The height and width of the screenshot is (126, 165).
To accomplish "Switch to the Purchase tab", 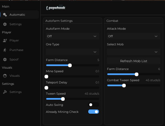I will (x=20, y=50).
